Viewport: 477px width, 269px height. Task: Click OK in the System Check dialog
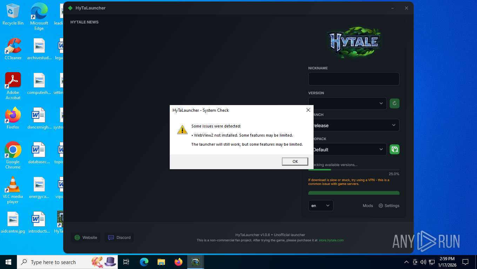point(295,161)
